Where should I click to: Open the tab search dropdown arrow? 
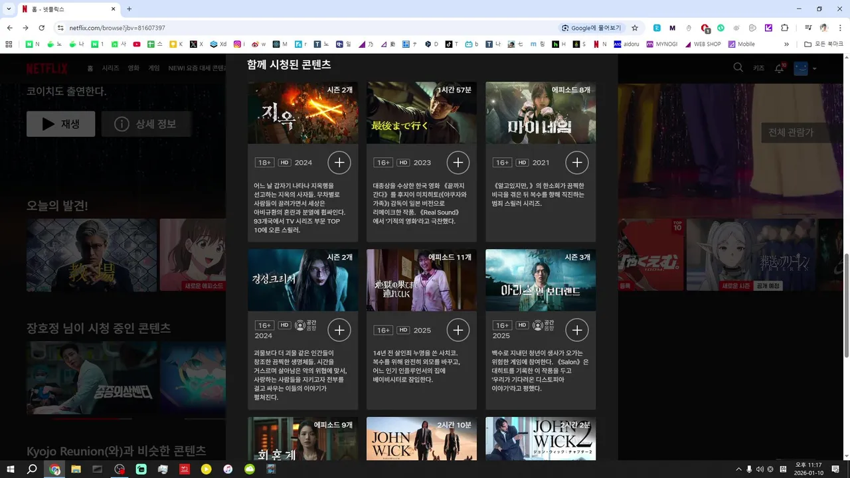[9, 9]
